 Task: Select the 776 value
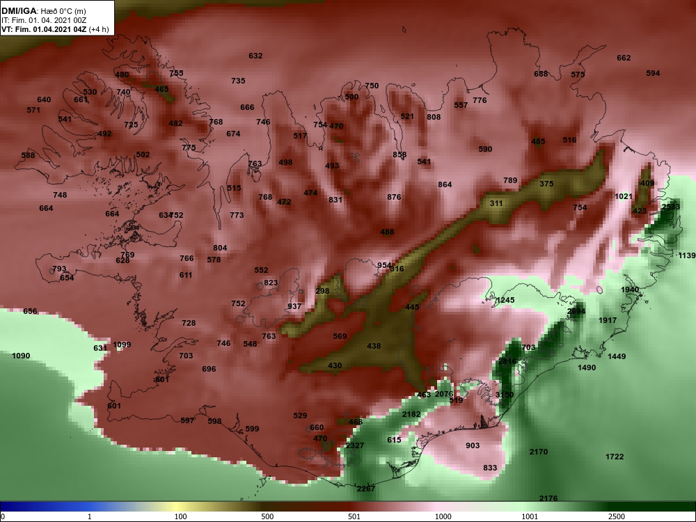point(480,100)
